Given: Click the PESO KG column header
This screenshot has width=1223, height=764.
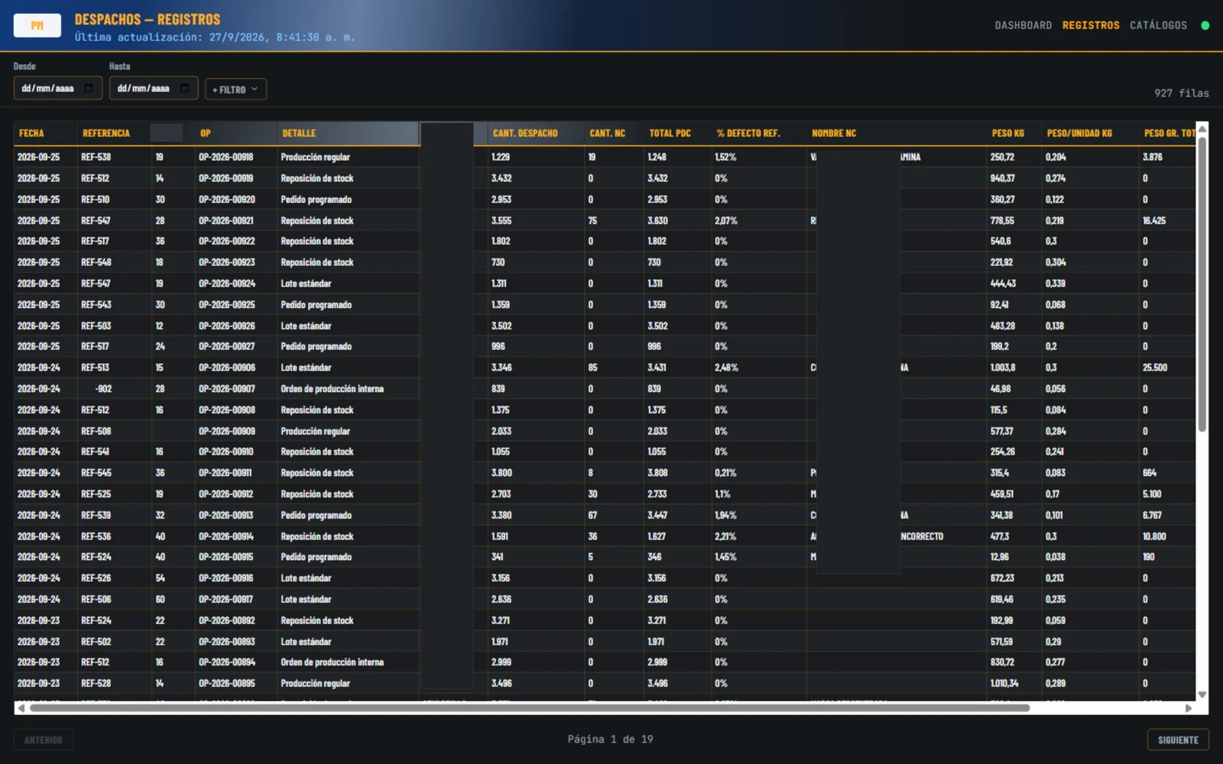Looking at the screenshot, I should coord(1014,133).
